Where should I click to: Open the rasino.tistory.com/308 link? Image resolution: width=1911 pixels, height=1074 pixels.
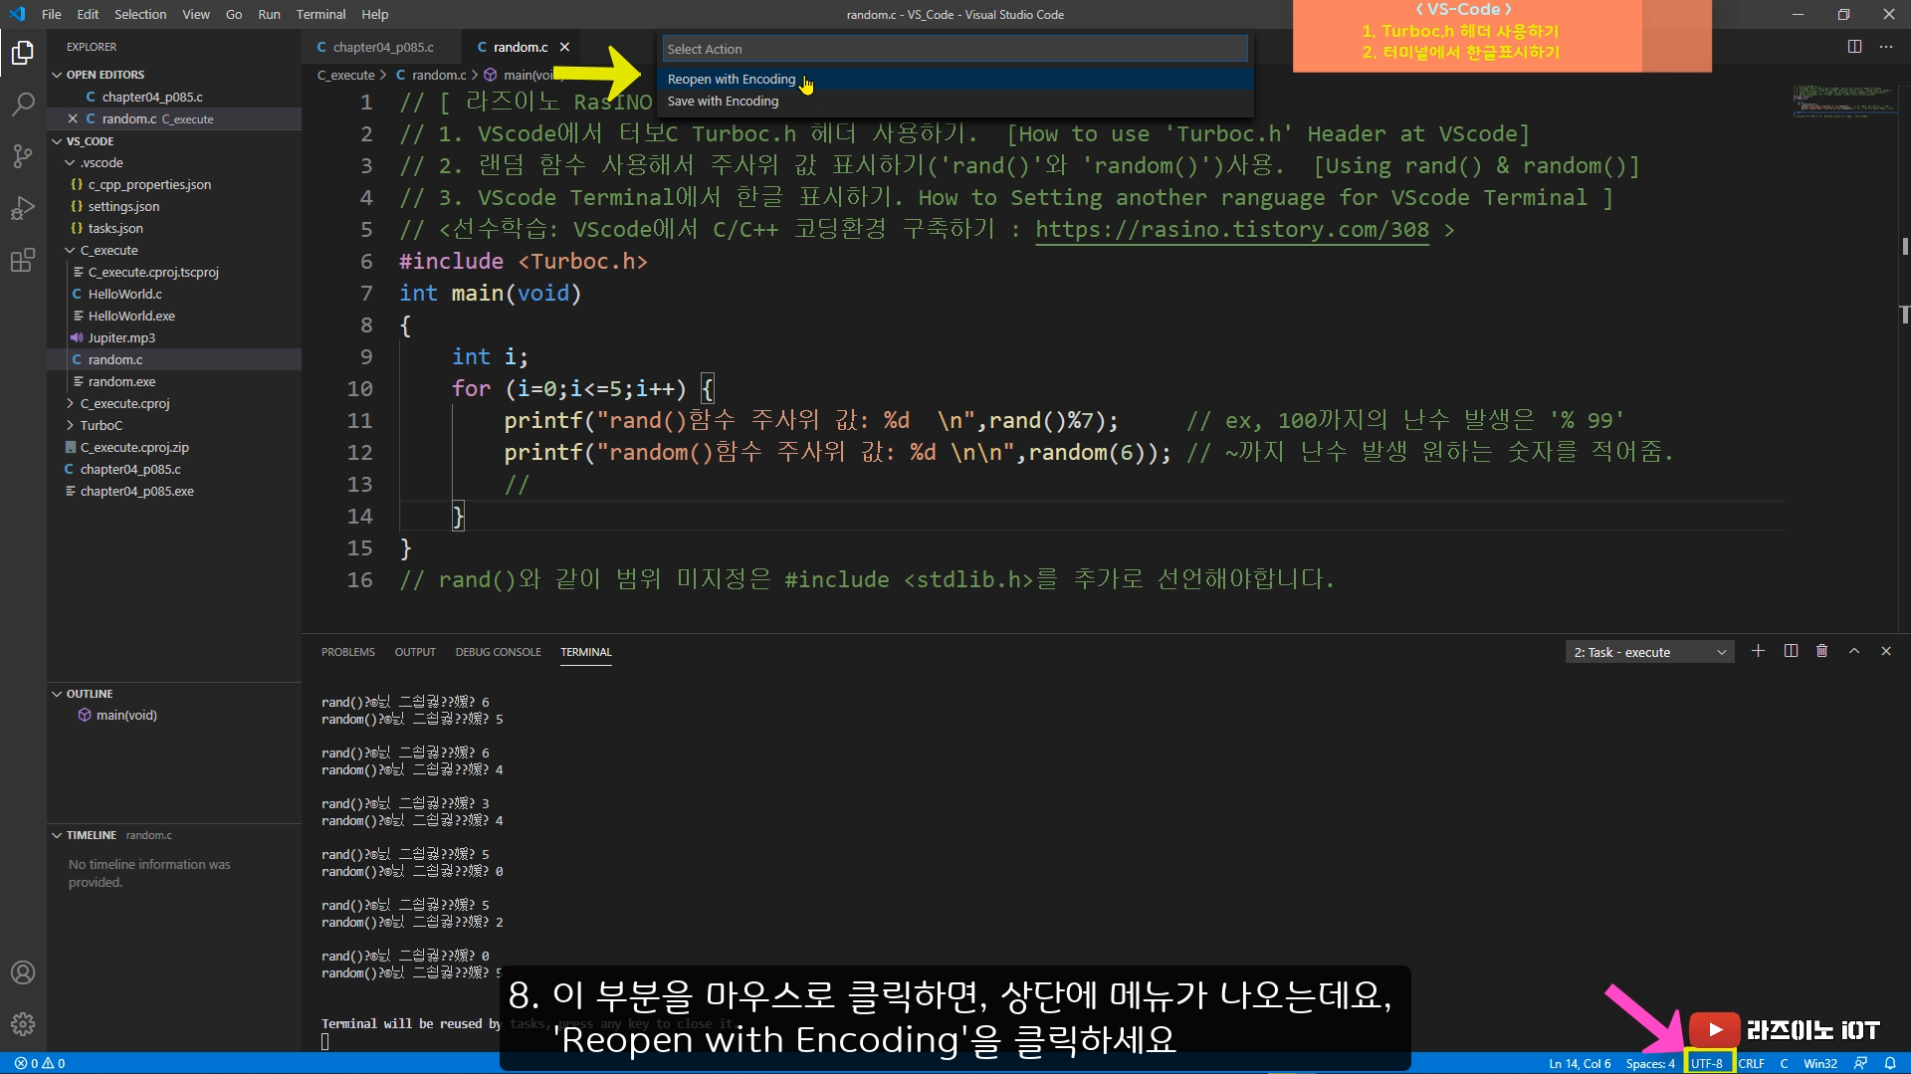click(x=1231, y=229)
